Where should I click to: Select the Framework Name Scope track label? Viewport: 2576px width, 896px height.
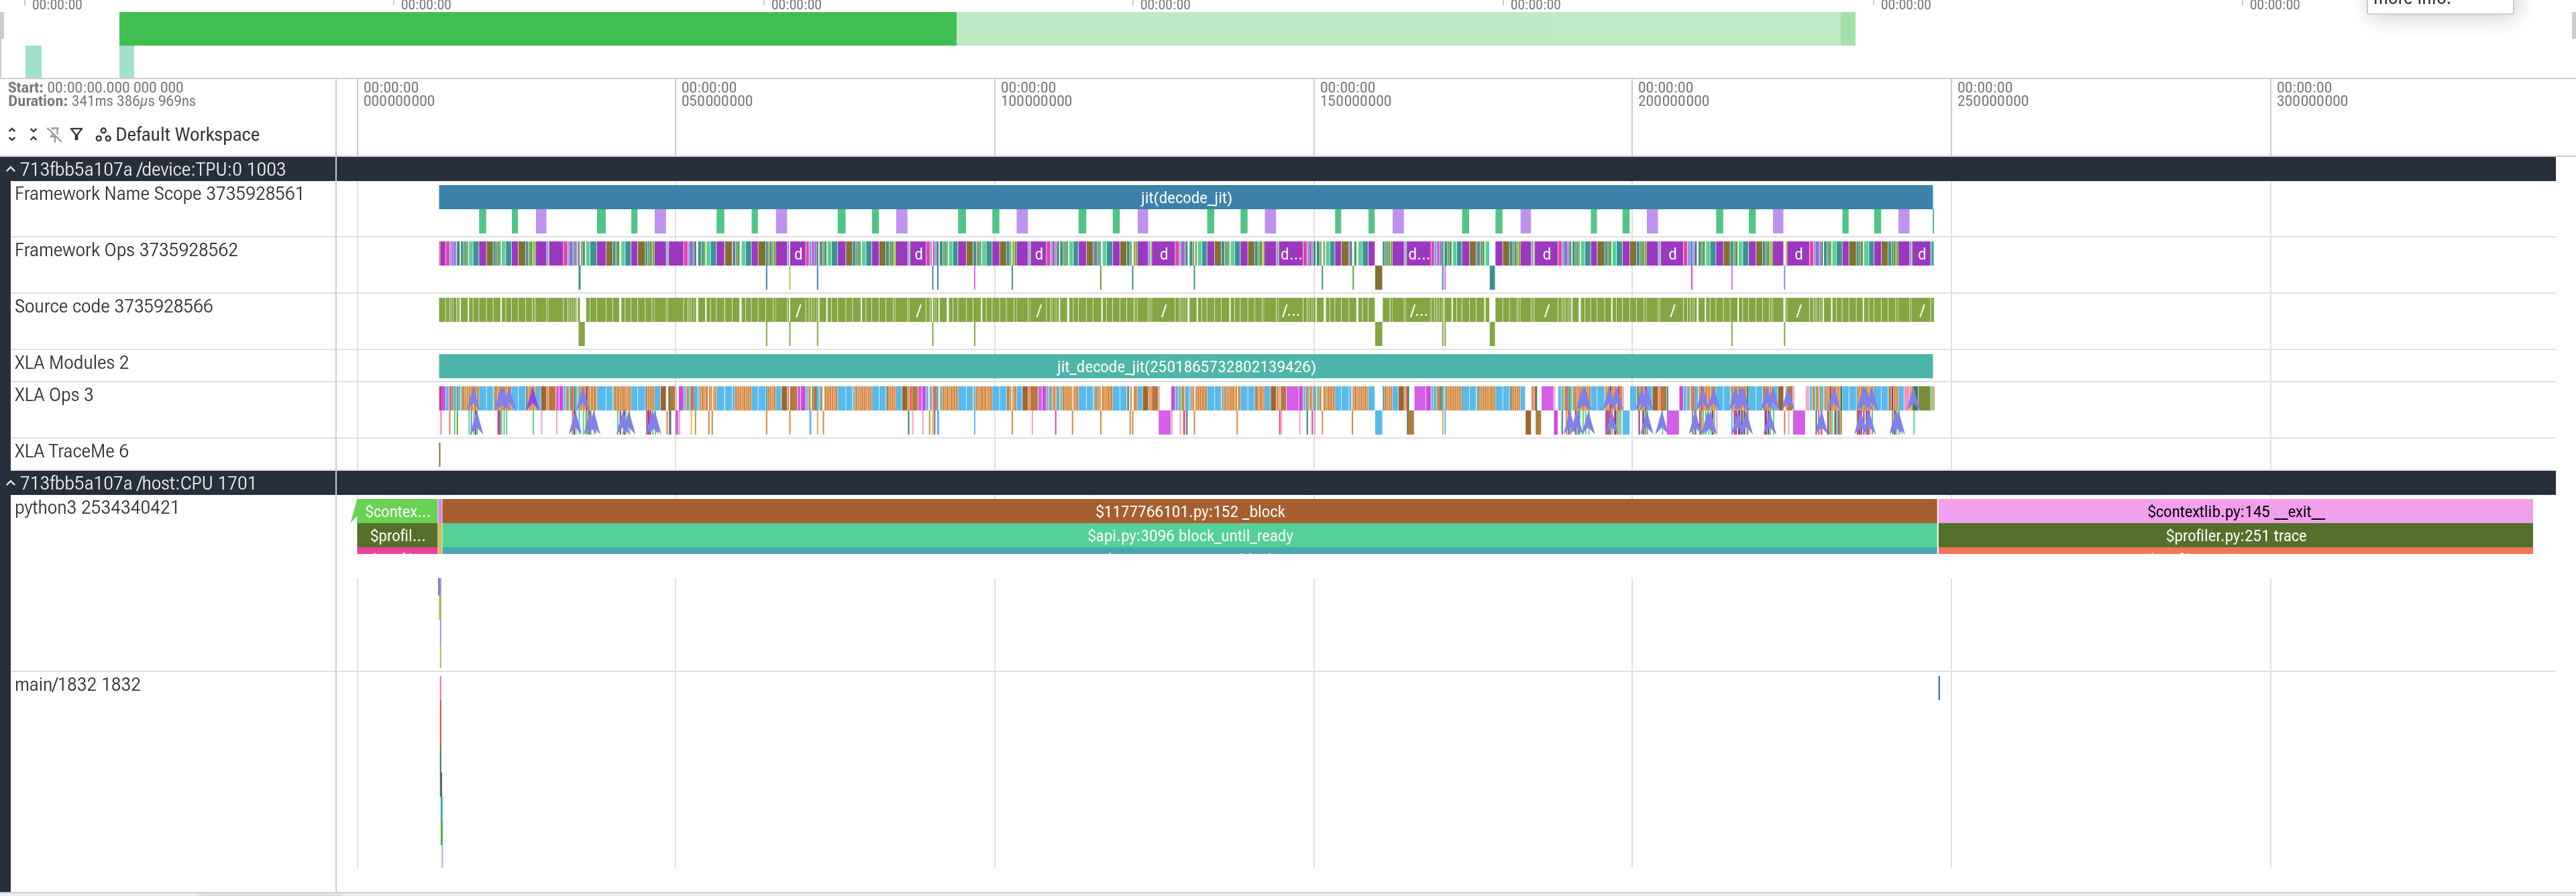[159, 194]
